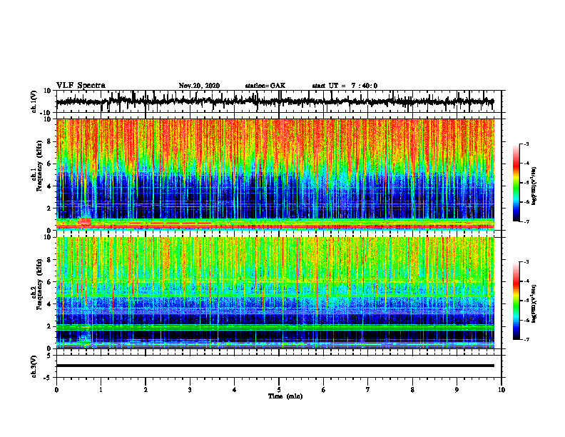Click inside the ch.2 spectrogram panel
Viewport: 565px width, 437px height.
275,293
